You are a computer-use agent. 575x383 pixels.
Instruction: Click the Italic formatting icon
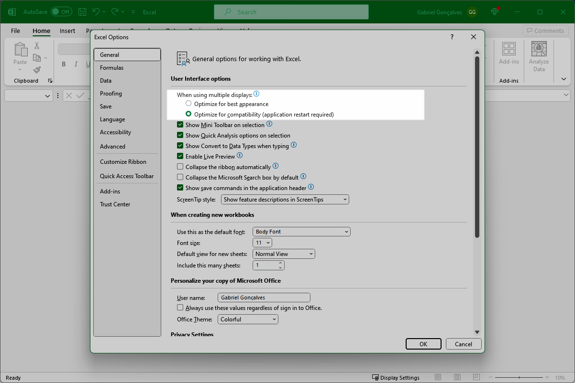76,64
